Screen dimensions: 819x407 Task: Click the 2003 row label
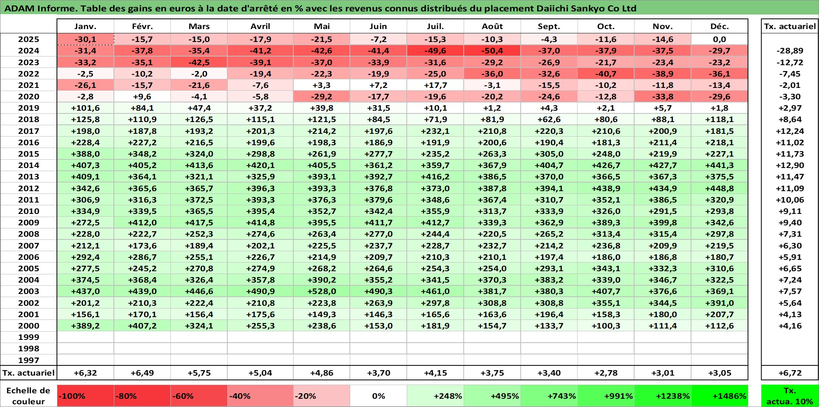click(x=29, y=291)
